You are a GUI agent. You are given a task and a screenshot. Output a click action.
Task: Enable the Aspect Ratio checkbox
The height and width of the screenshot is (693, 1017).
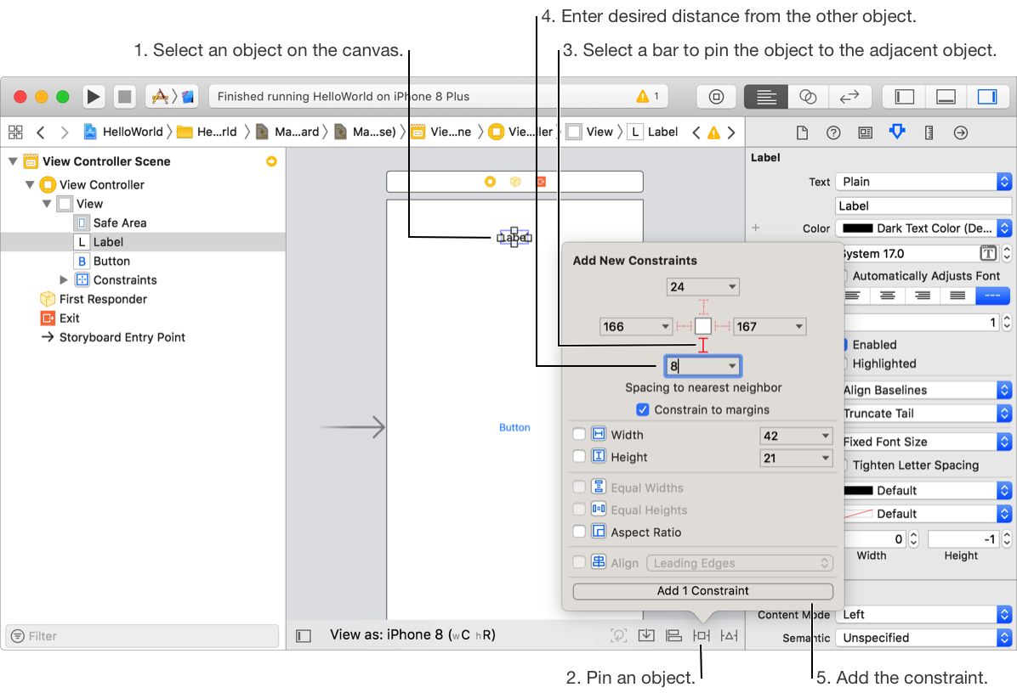[579, 532]
